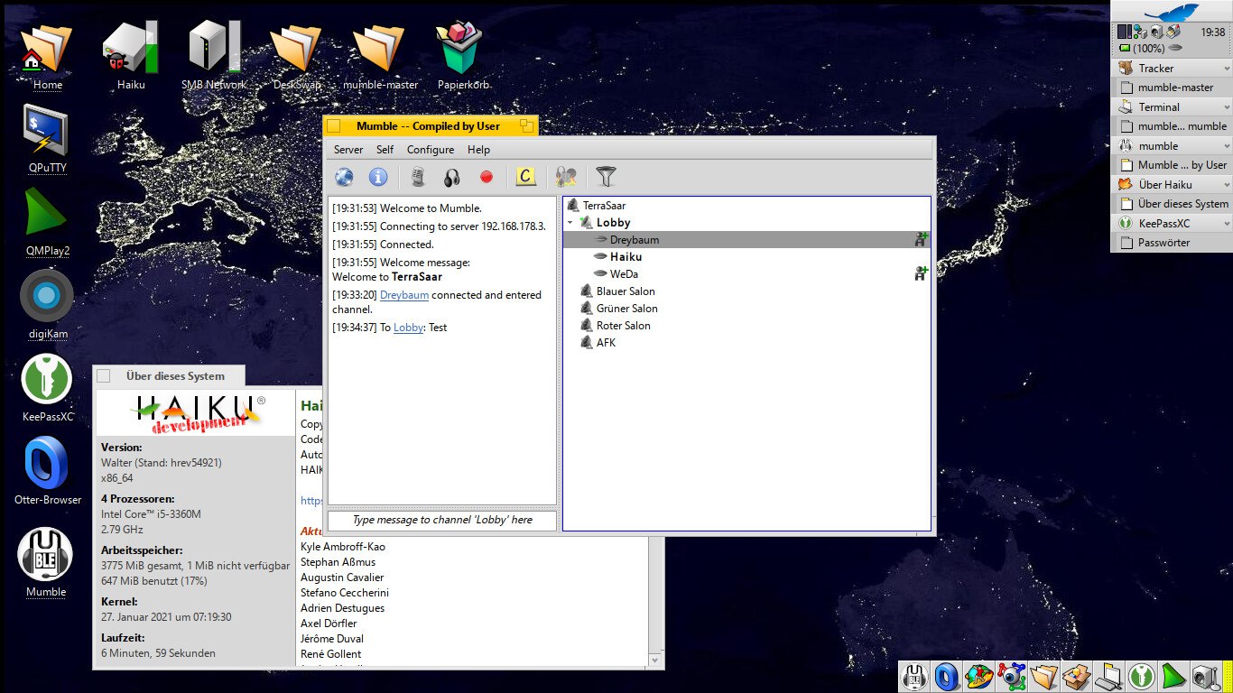Screen dimensions: 1233x693
Task: Open the Connect to server globe icon
Action: point(344,177)
